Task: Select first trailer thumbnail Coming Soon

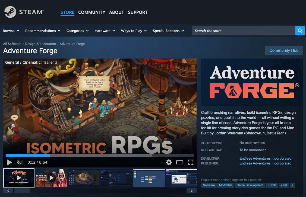Action: (x=19, y=178)
